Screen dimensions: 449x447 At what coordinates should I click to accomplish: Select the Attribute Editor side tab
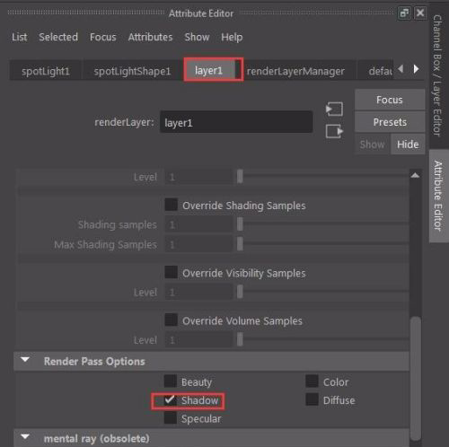(x=438, y=196)
